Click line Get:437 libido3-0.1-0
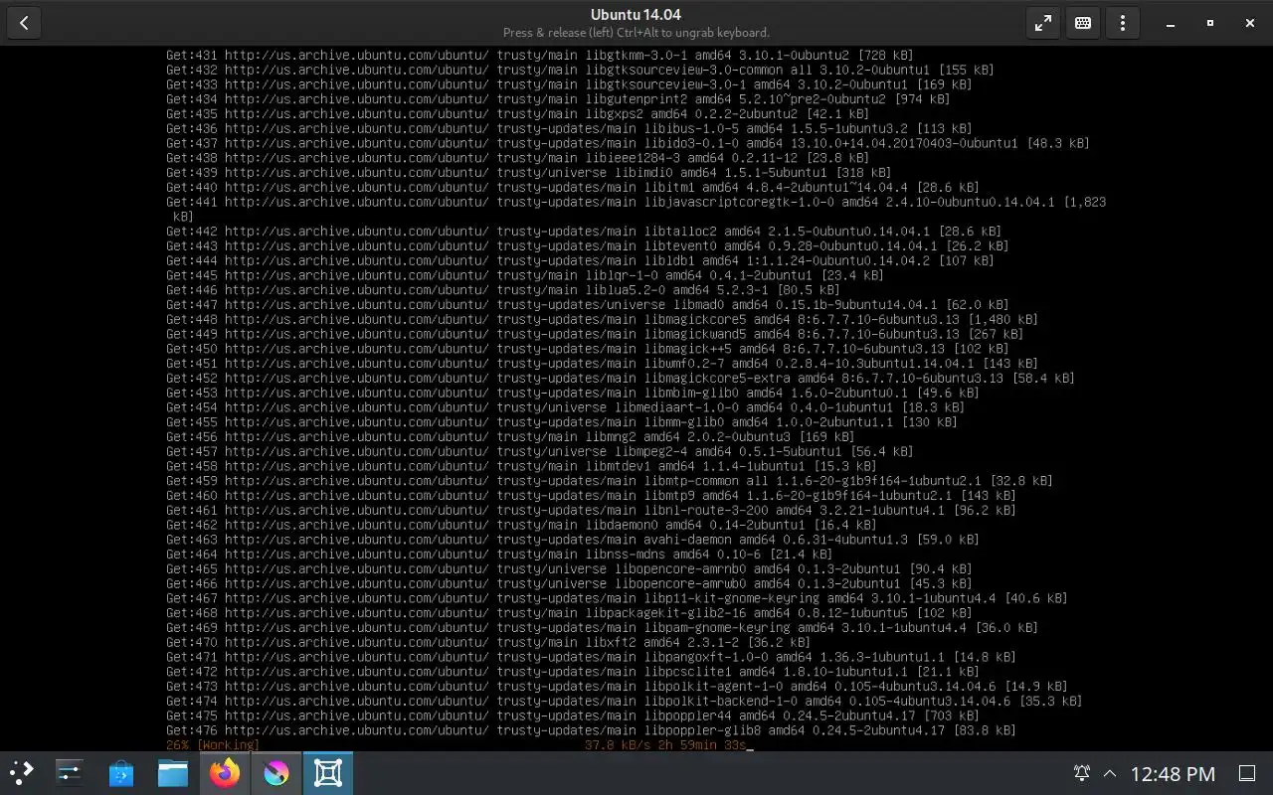1273x795 pixels. 628,143
